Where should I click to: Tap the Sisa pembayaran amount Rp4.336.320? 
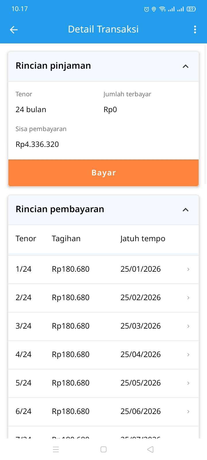pyautogui.click(x=37, y=144)
